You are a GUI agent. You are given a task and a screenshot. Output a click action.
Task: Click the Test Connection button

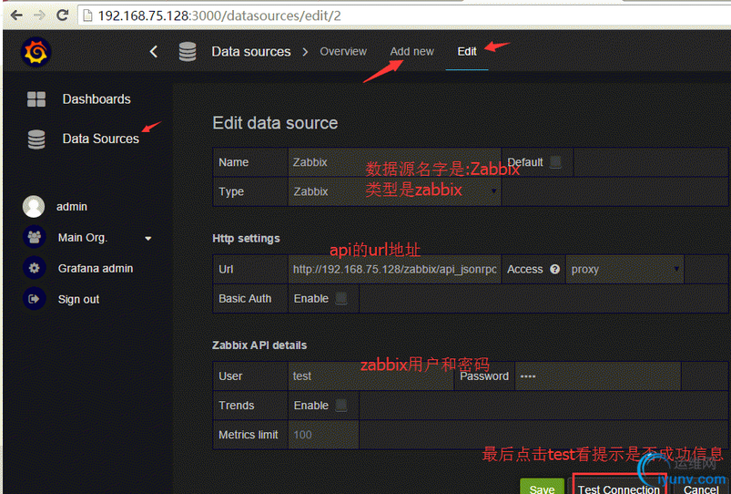click(619, 487)
